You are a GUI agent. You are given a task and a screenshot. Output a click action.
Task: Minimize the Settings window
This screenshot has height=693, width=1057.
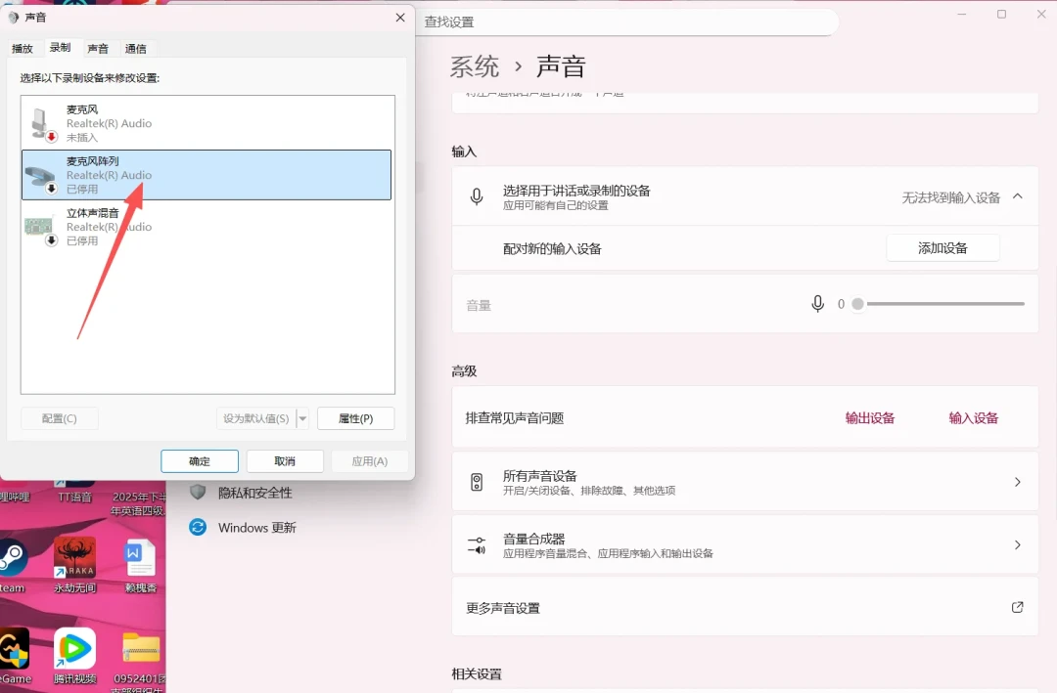click(962, 14)
